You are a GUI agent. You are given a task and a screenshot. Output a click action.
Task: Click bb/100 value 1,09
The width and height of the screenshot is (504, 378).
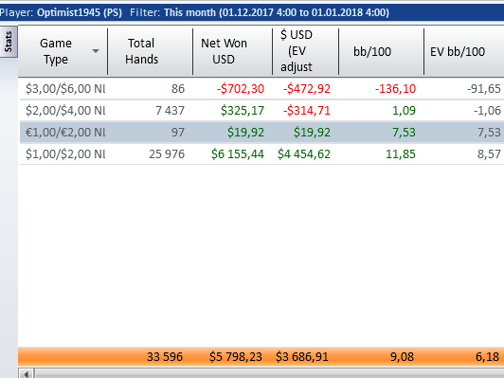pyautogui.click(x=404, y=111)
